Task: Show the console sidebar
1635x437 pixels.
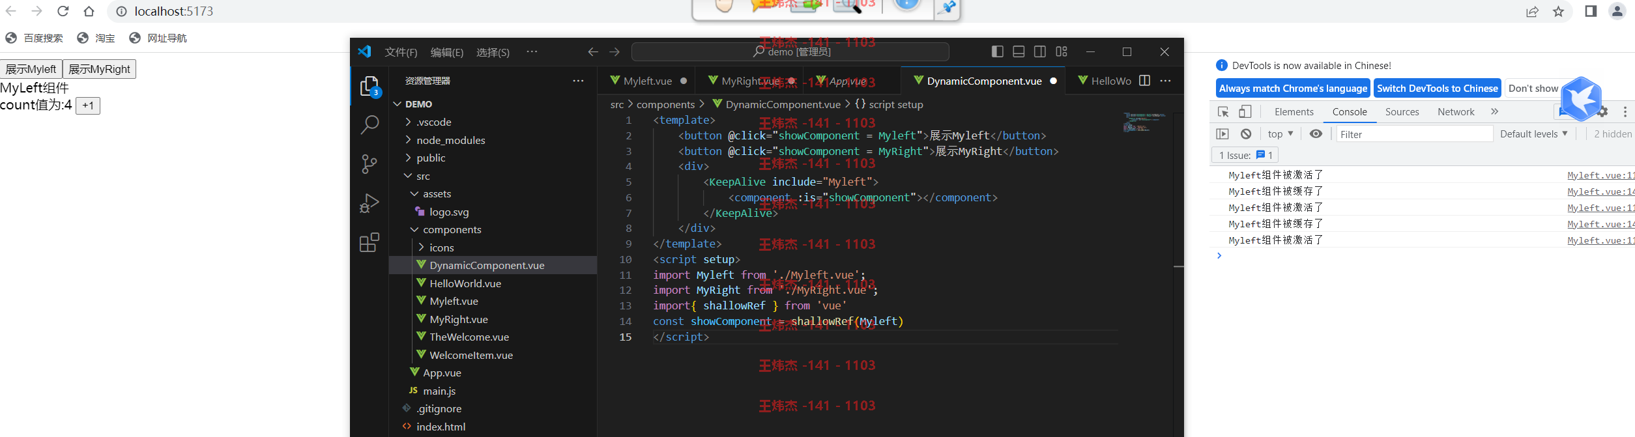Action: (1223, 134)
